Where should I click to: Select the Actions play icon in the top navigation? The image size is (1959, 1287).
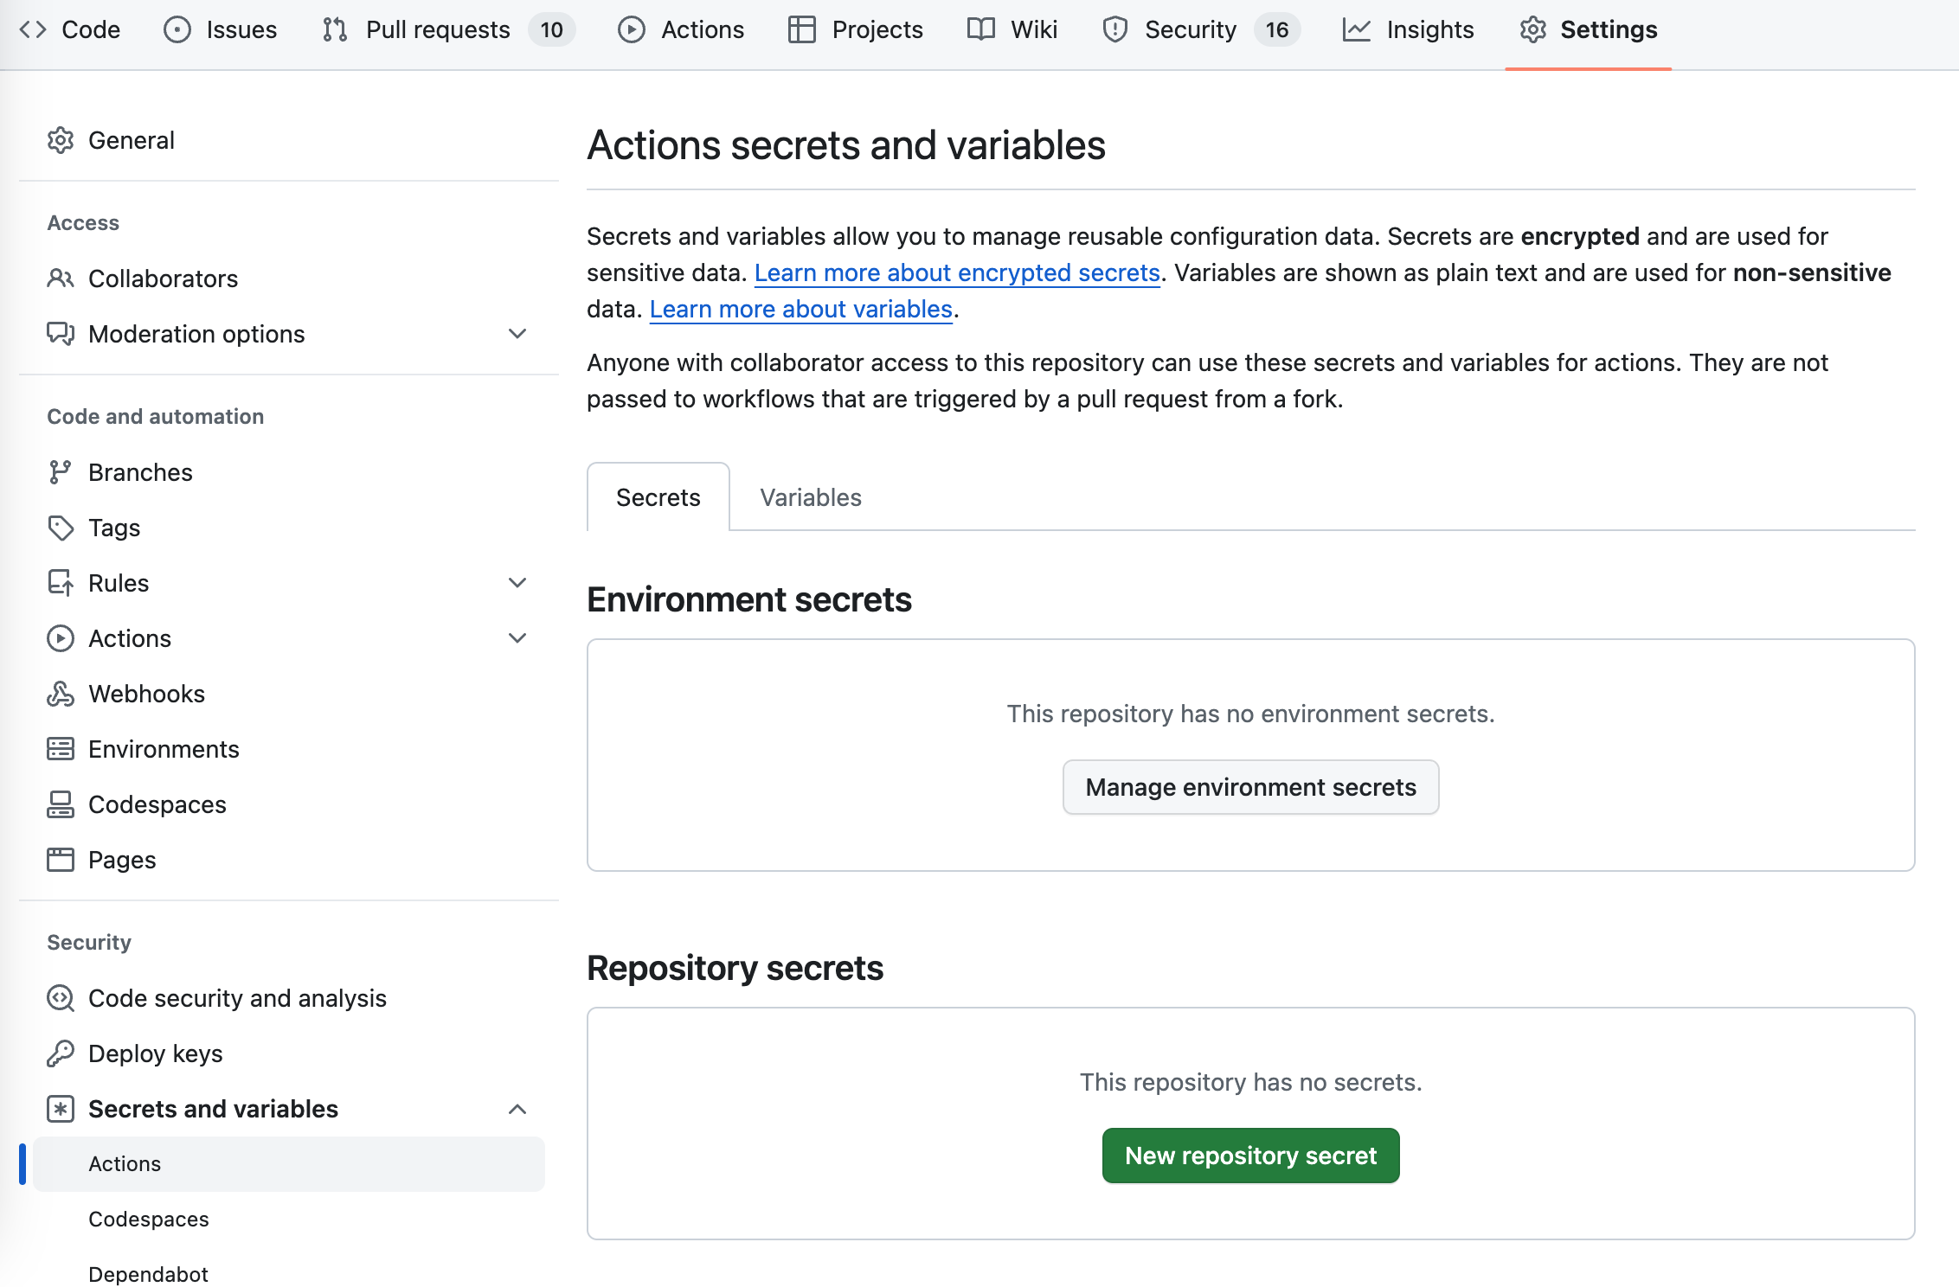tap(631, 29)
